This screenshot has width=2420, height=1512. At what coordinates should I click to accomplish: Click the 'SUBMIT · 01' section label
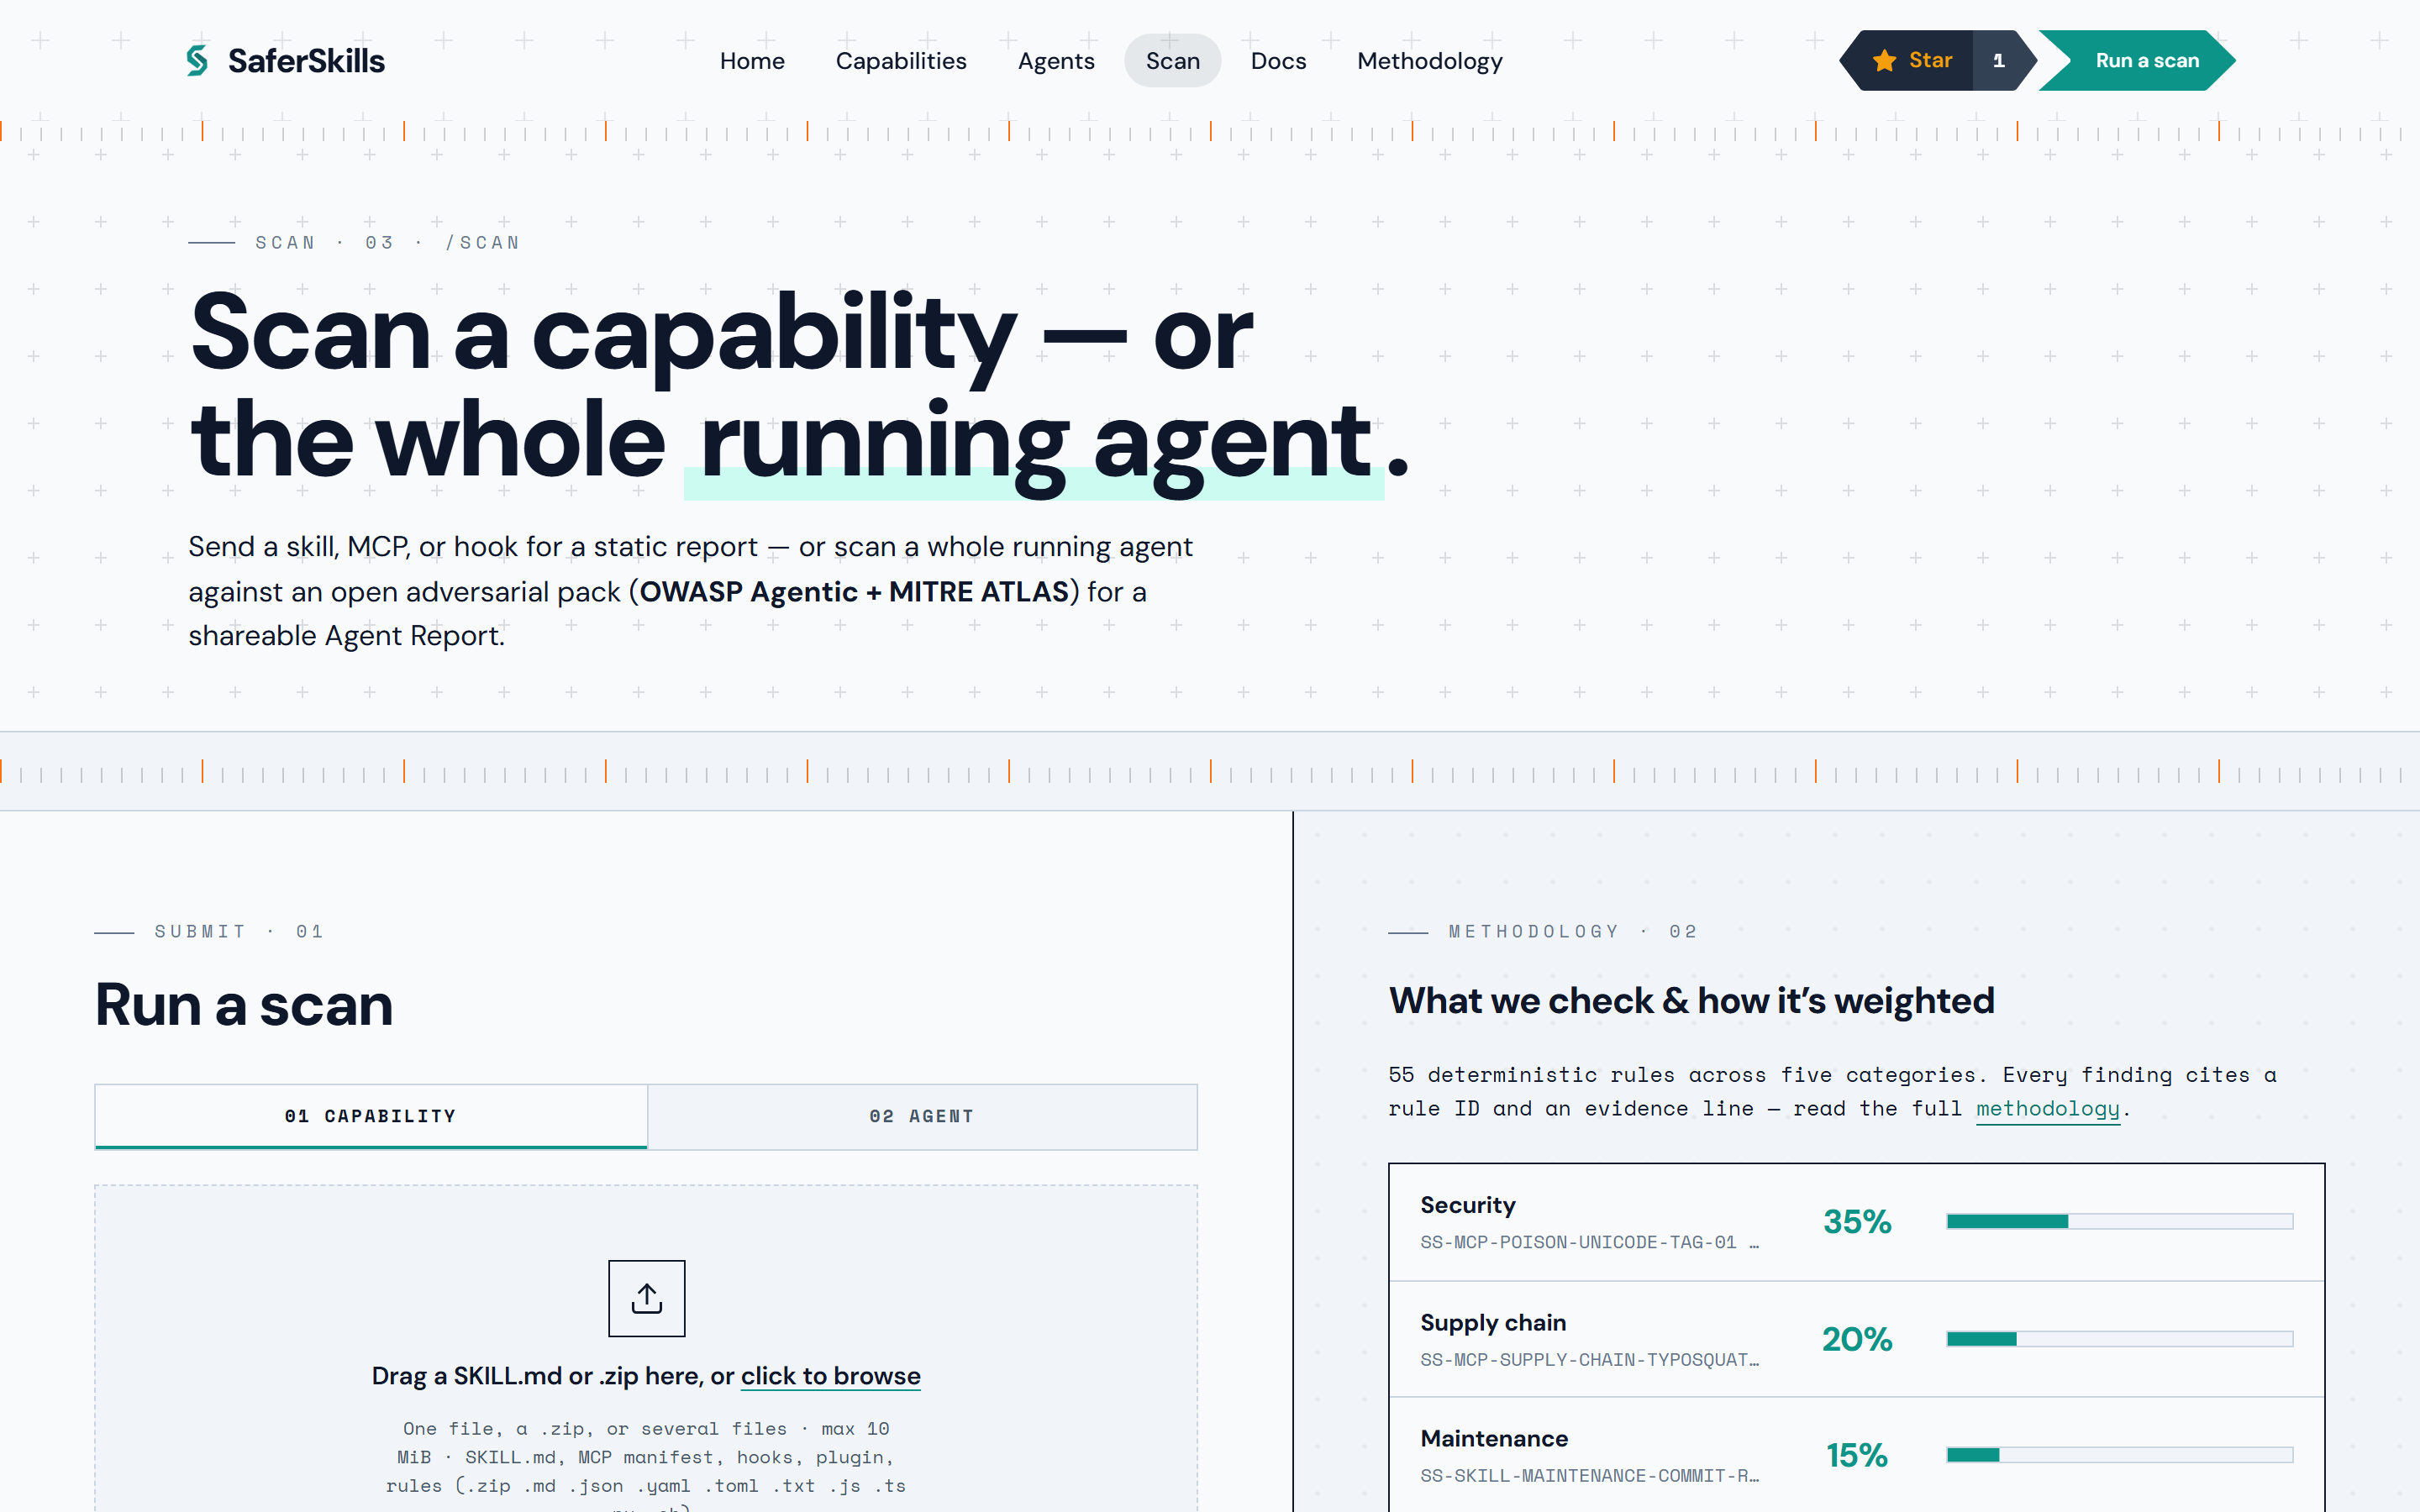[x=239, y=932]
